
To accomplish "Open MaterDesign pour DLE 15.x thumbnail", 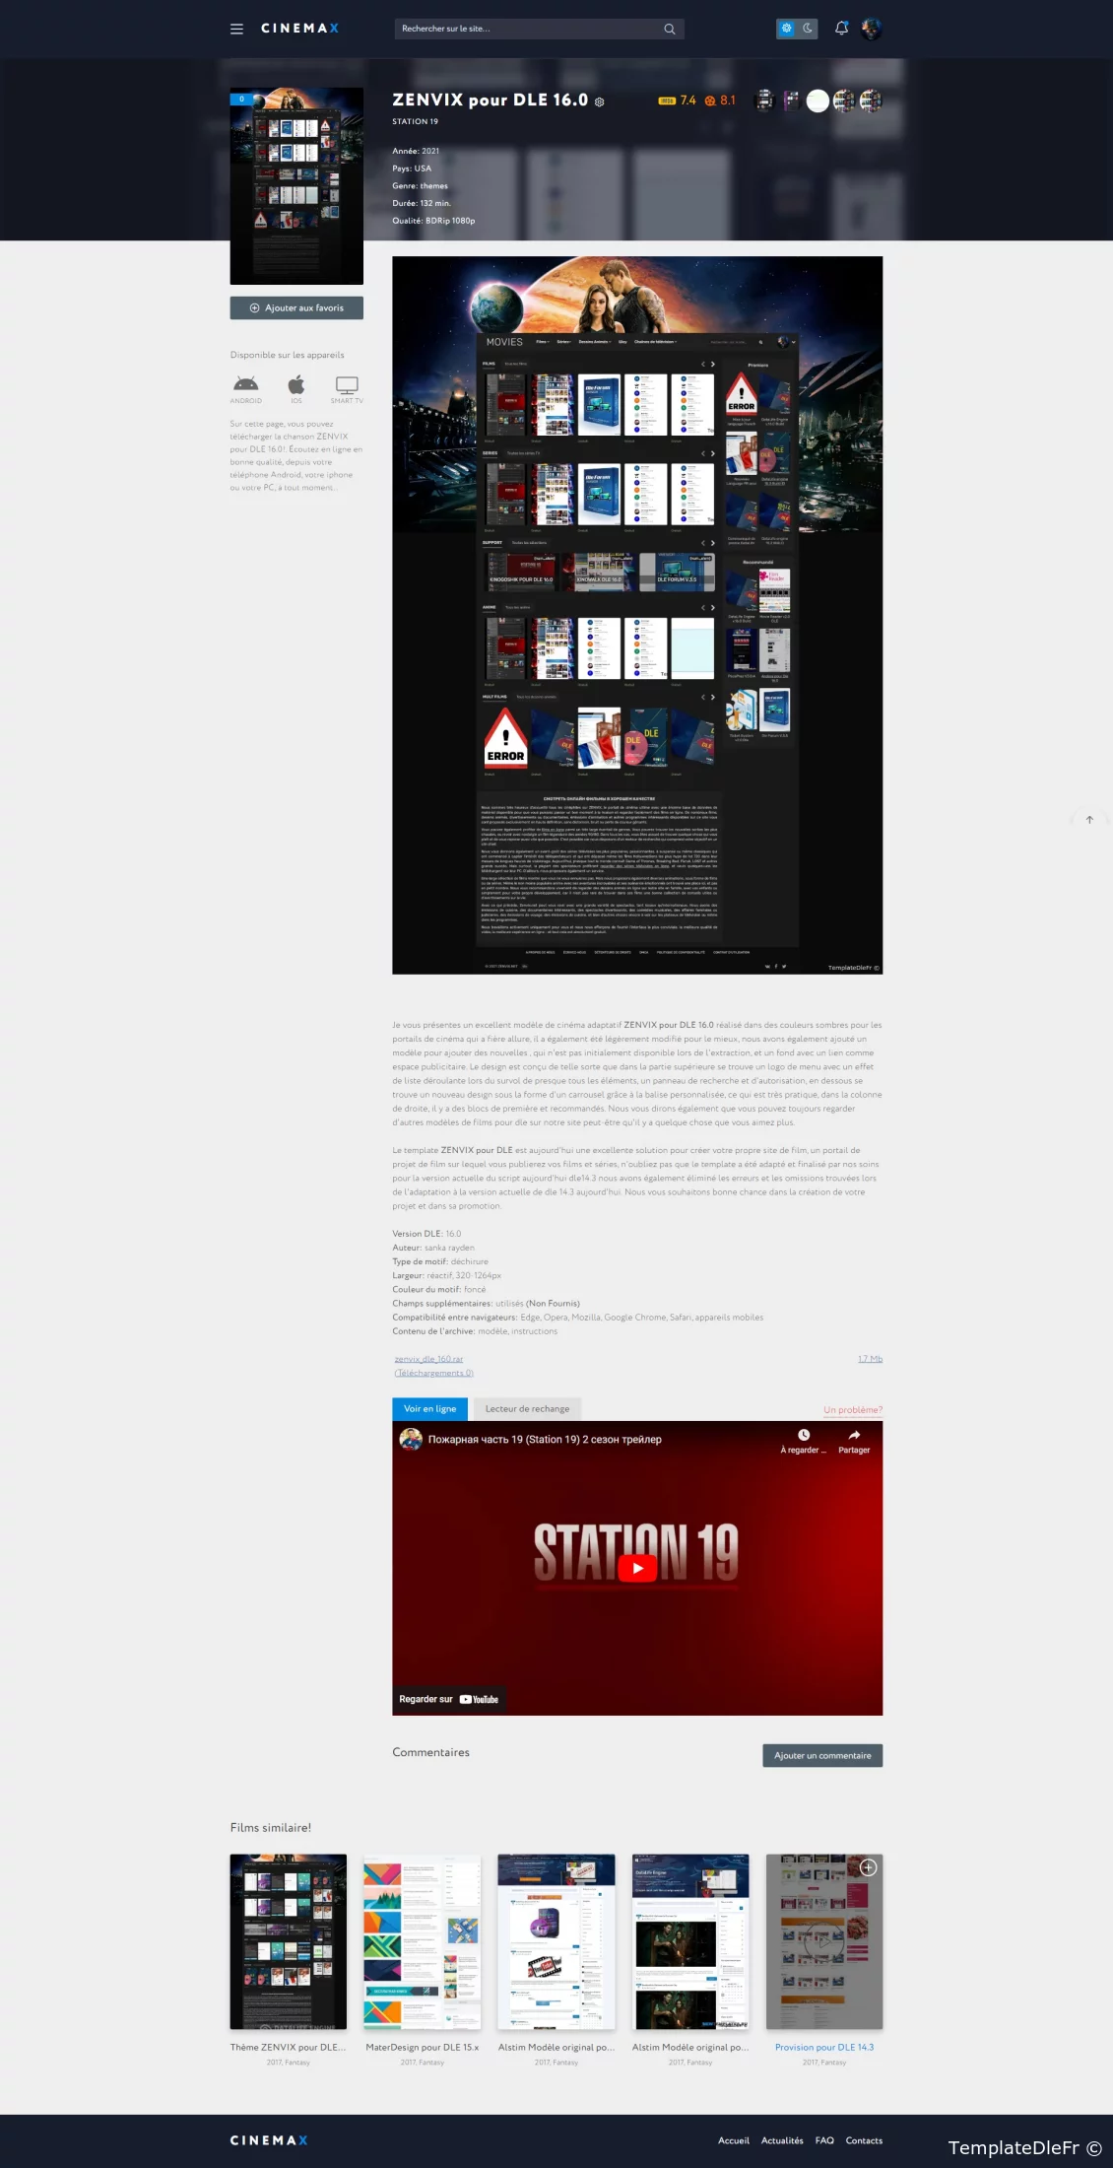I will [x=422, y=1941].
